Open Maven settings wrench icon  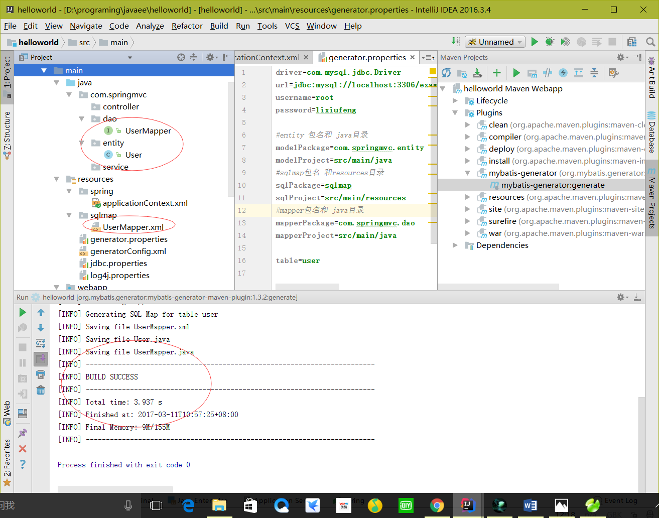613,73
